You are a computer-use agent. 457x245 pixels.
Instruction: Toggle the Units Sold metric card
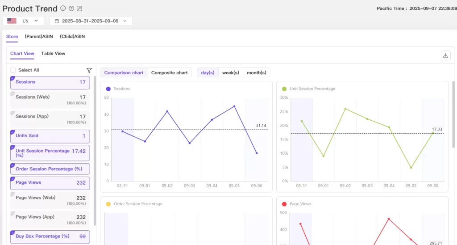coord(50,136)
